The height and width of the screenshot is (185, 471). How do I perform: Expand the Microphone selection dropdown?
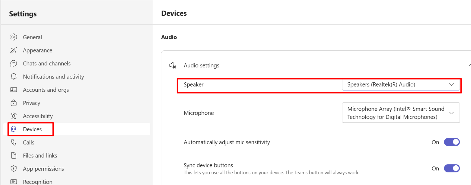coord(401,113)
